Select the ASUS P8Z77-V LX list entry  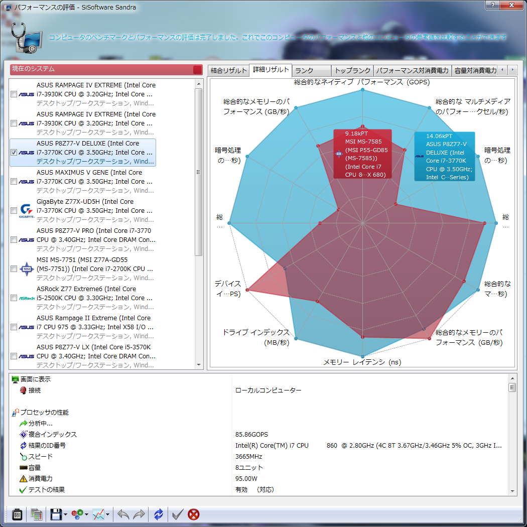(x=83, y=356)
